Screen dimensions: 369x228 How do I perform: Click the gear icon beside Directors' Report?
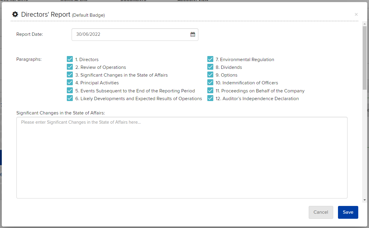pyautogui.click(x=15, y=14)
